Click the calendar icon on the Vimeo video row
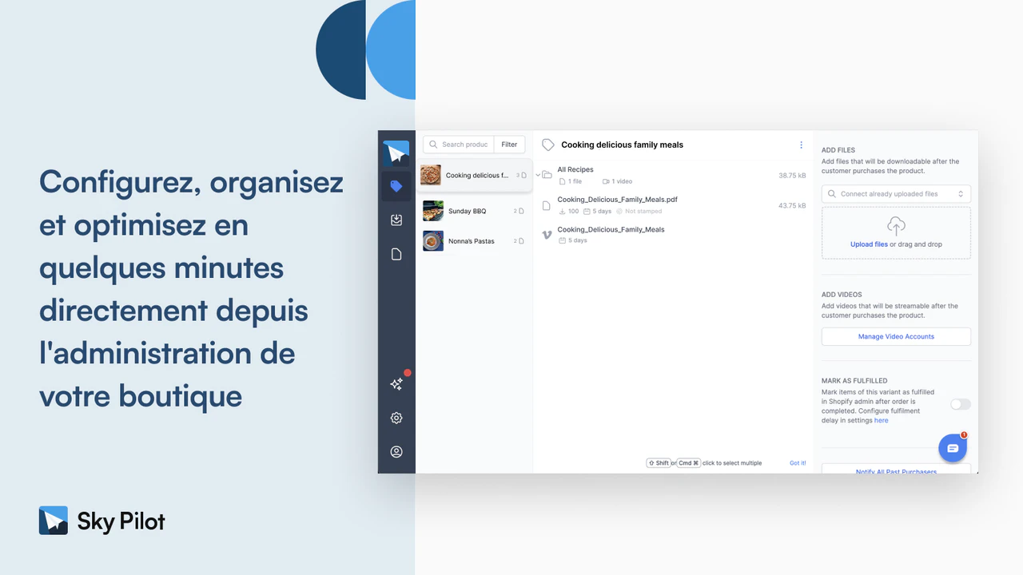Image resolution: width=1023 pixels, height=575 pixels. pos(562,240)
